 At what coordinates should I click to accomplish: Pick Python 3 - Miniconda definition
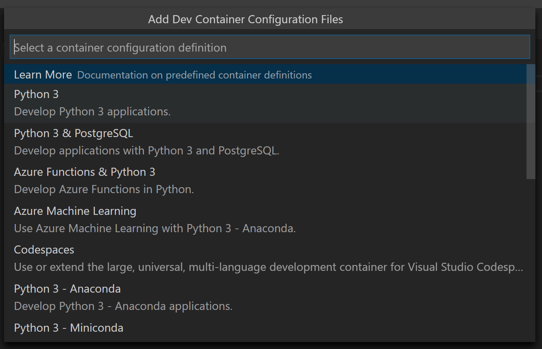tap(68, 328)
